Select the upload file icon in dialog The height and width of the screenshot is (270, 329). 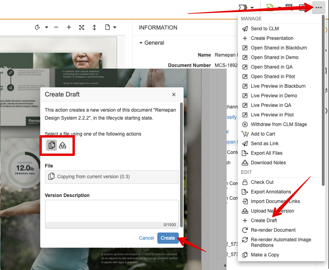pyautogui.click(x=63, y=145)
